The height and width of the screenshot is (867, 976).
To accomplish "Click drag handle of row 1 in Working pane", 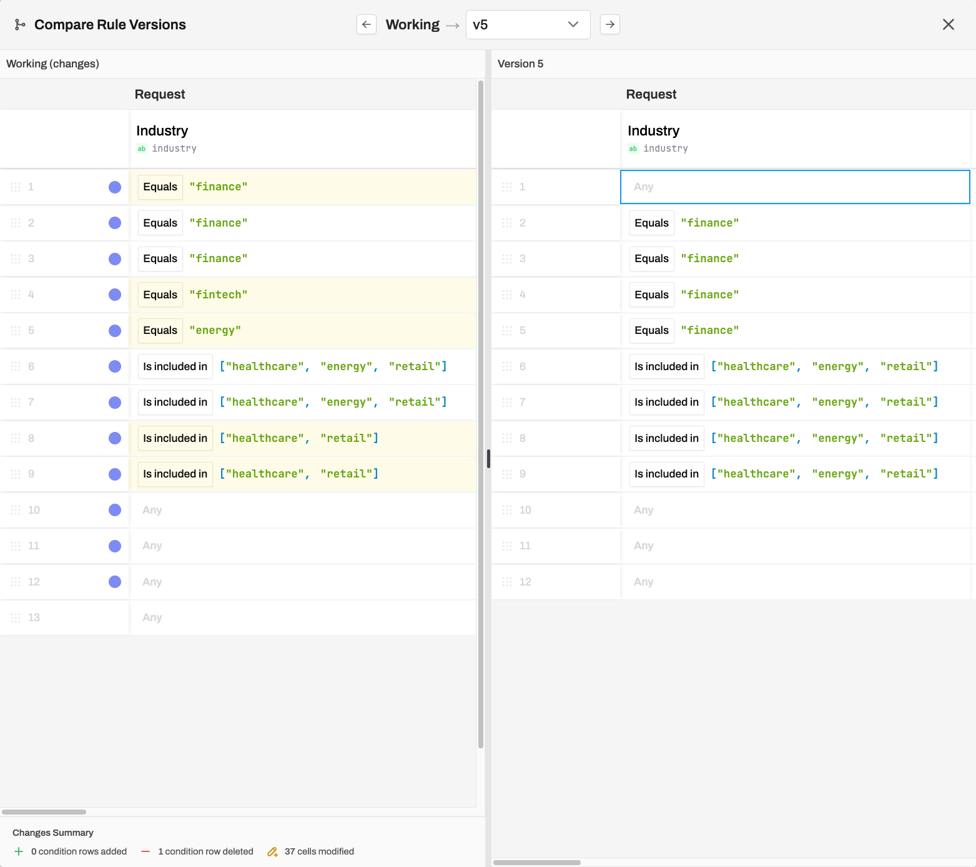I will click(16, 187).
